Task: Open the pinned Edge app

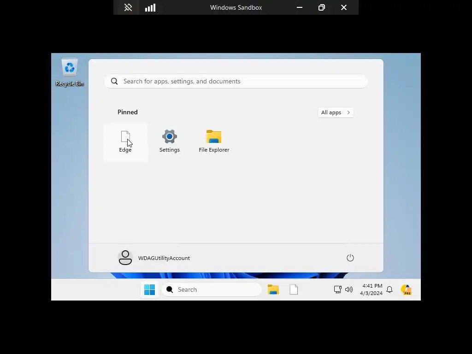Action: 125,142
